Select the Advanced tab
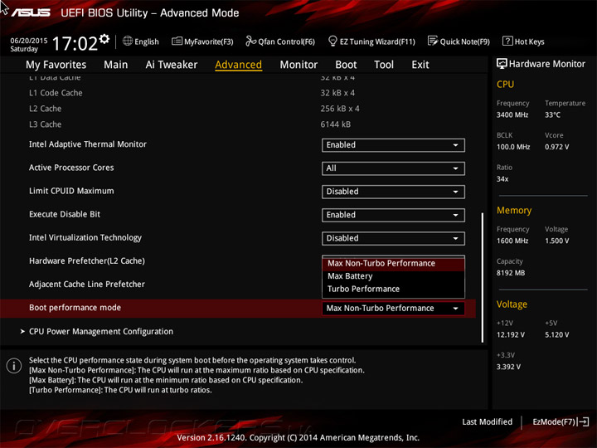The image size is (597, 448). [238, 65]
